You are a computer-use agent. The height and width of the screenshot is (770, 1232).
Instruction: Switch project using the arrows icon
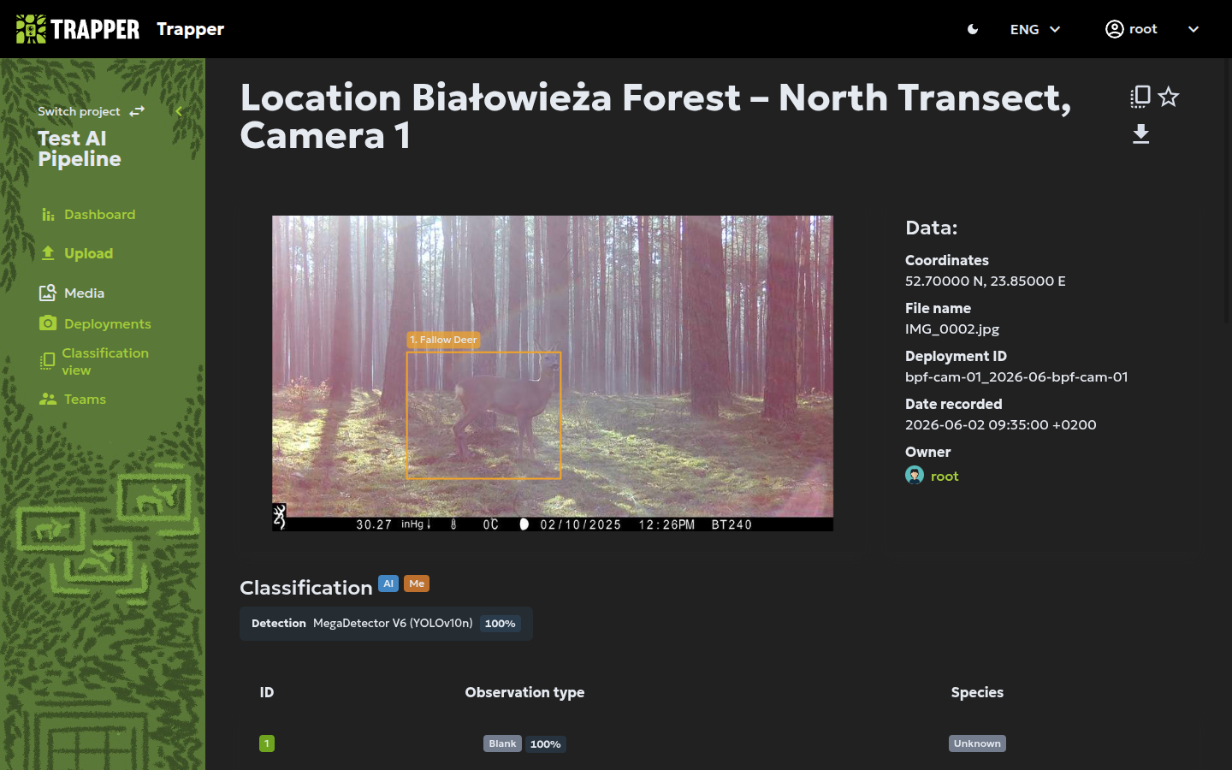137,111
